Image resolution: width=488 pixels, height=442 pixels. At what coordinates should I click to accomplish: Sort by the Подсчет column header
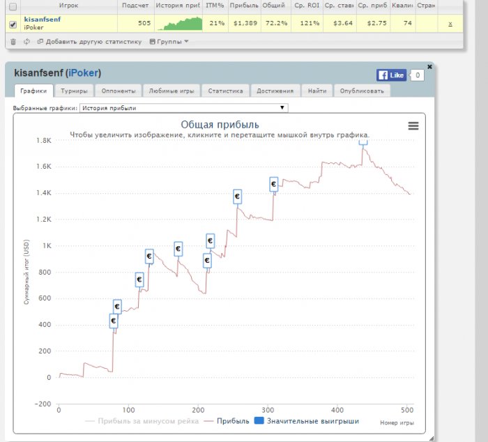(135, 6)
